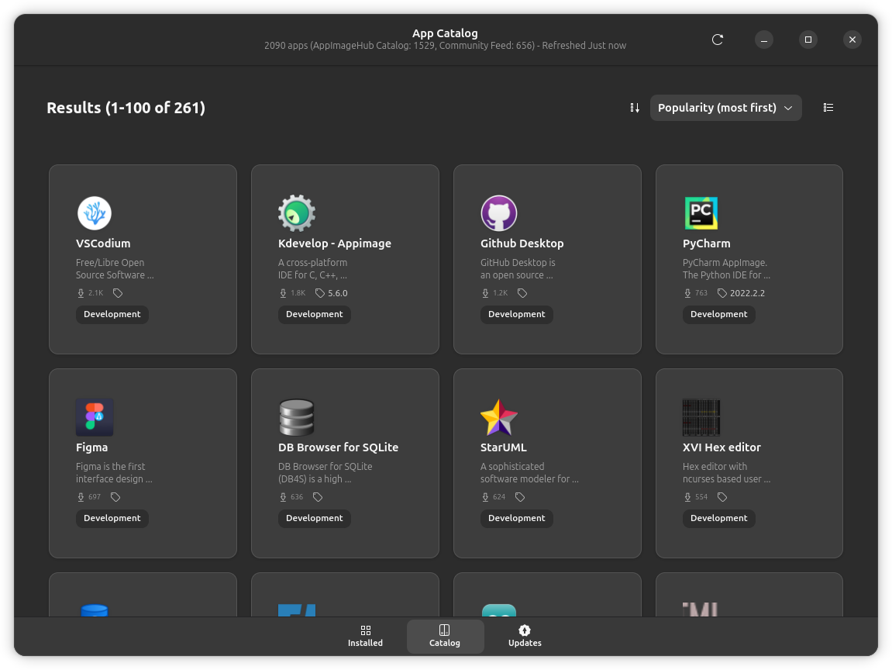This screenshot has height=670, width=892.
Task: Click the Development tag on VSCodium card
Action: (x=112, y=314)
